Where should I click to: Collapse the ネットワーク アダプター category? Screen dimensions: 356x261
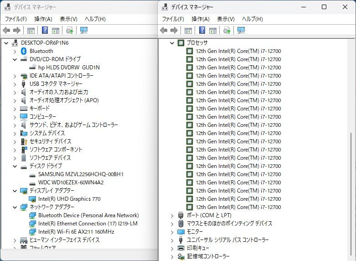pos(15,207)
